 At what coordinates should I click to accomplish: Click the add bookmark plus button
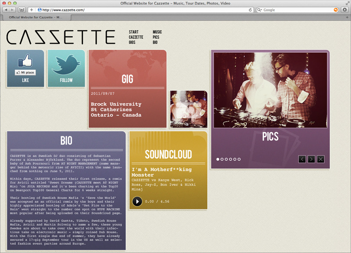click(31, 10)
